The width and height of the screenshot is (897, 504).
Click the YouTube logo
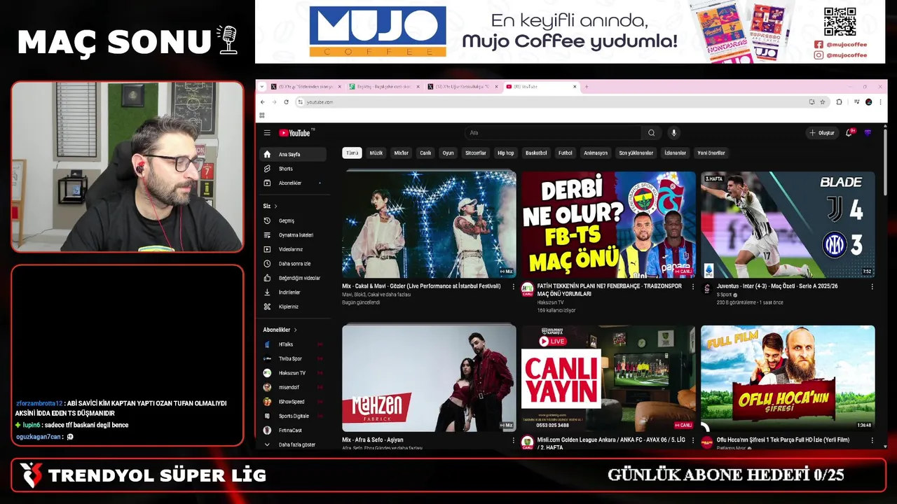(294, 133)
